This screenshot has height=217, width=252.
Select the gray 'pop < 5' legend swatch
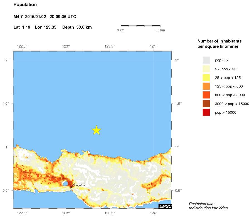point(206,60)
